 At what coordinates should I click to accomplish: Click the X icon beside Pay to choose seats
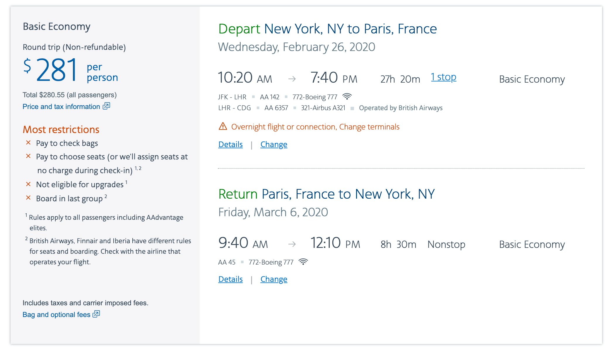click(28, 156)
